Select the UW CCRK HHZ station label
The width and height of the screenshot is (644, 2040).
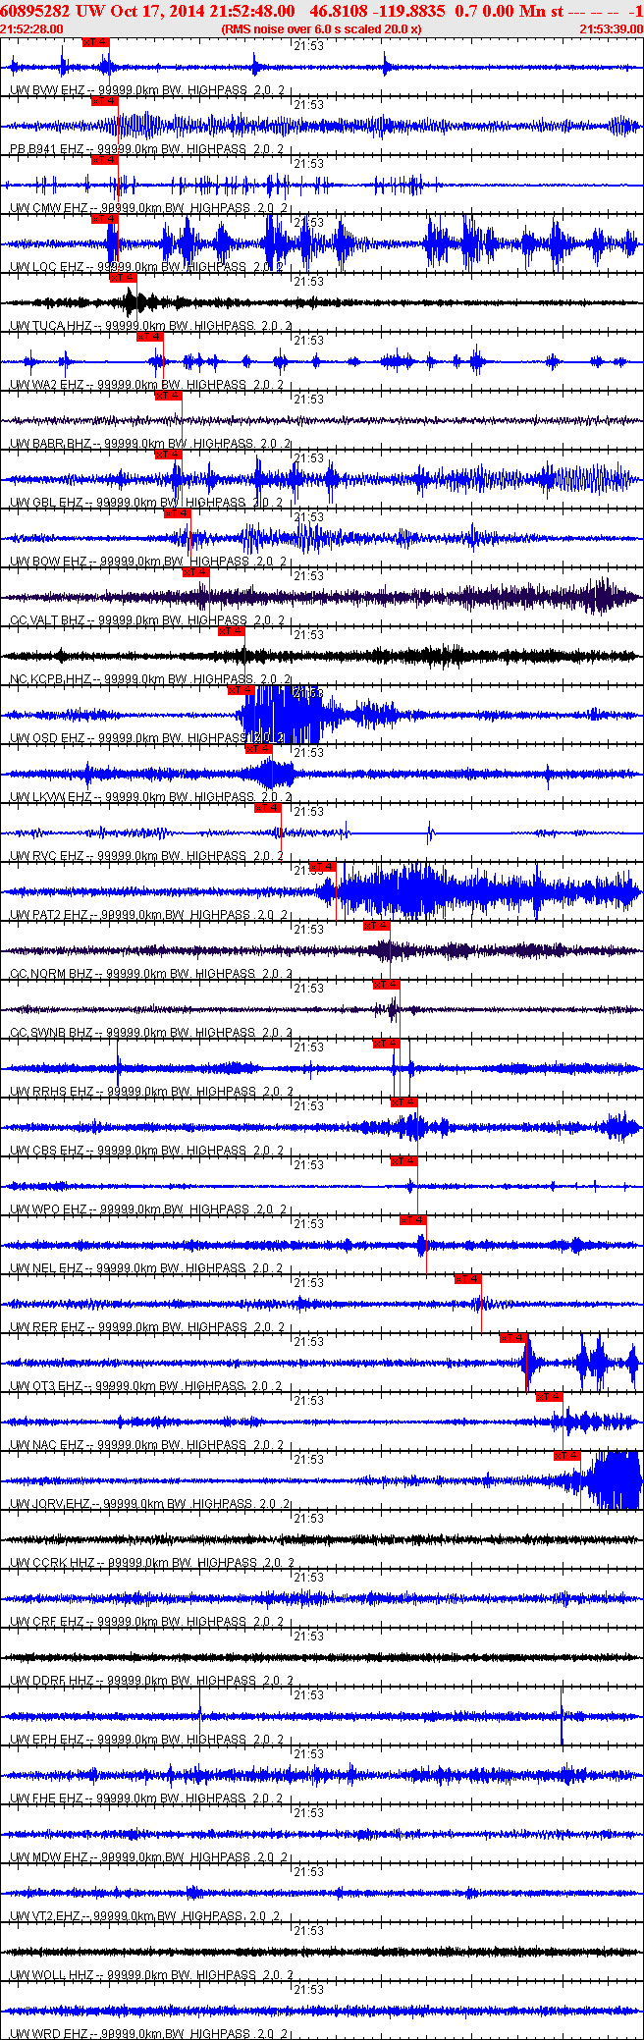[151, 1563]
